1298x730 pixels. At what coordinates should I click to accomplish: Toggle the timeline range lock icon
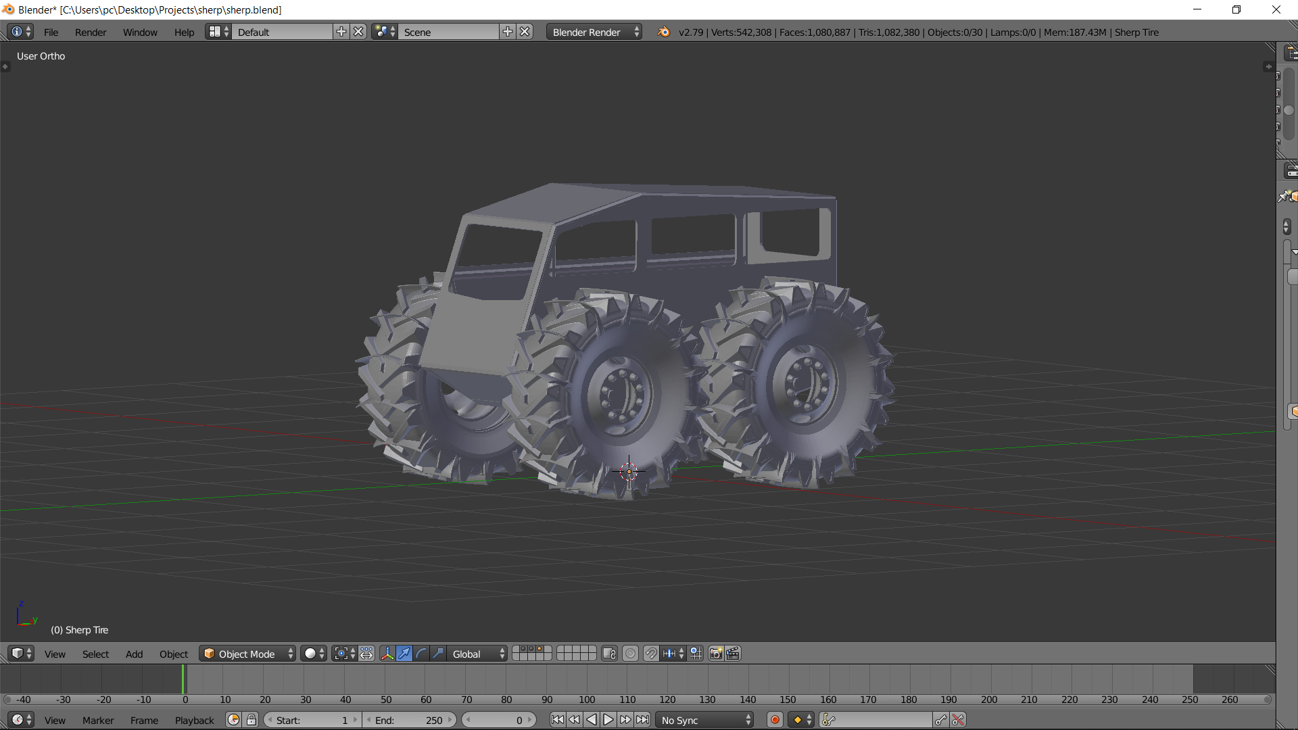click(251, 720)
